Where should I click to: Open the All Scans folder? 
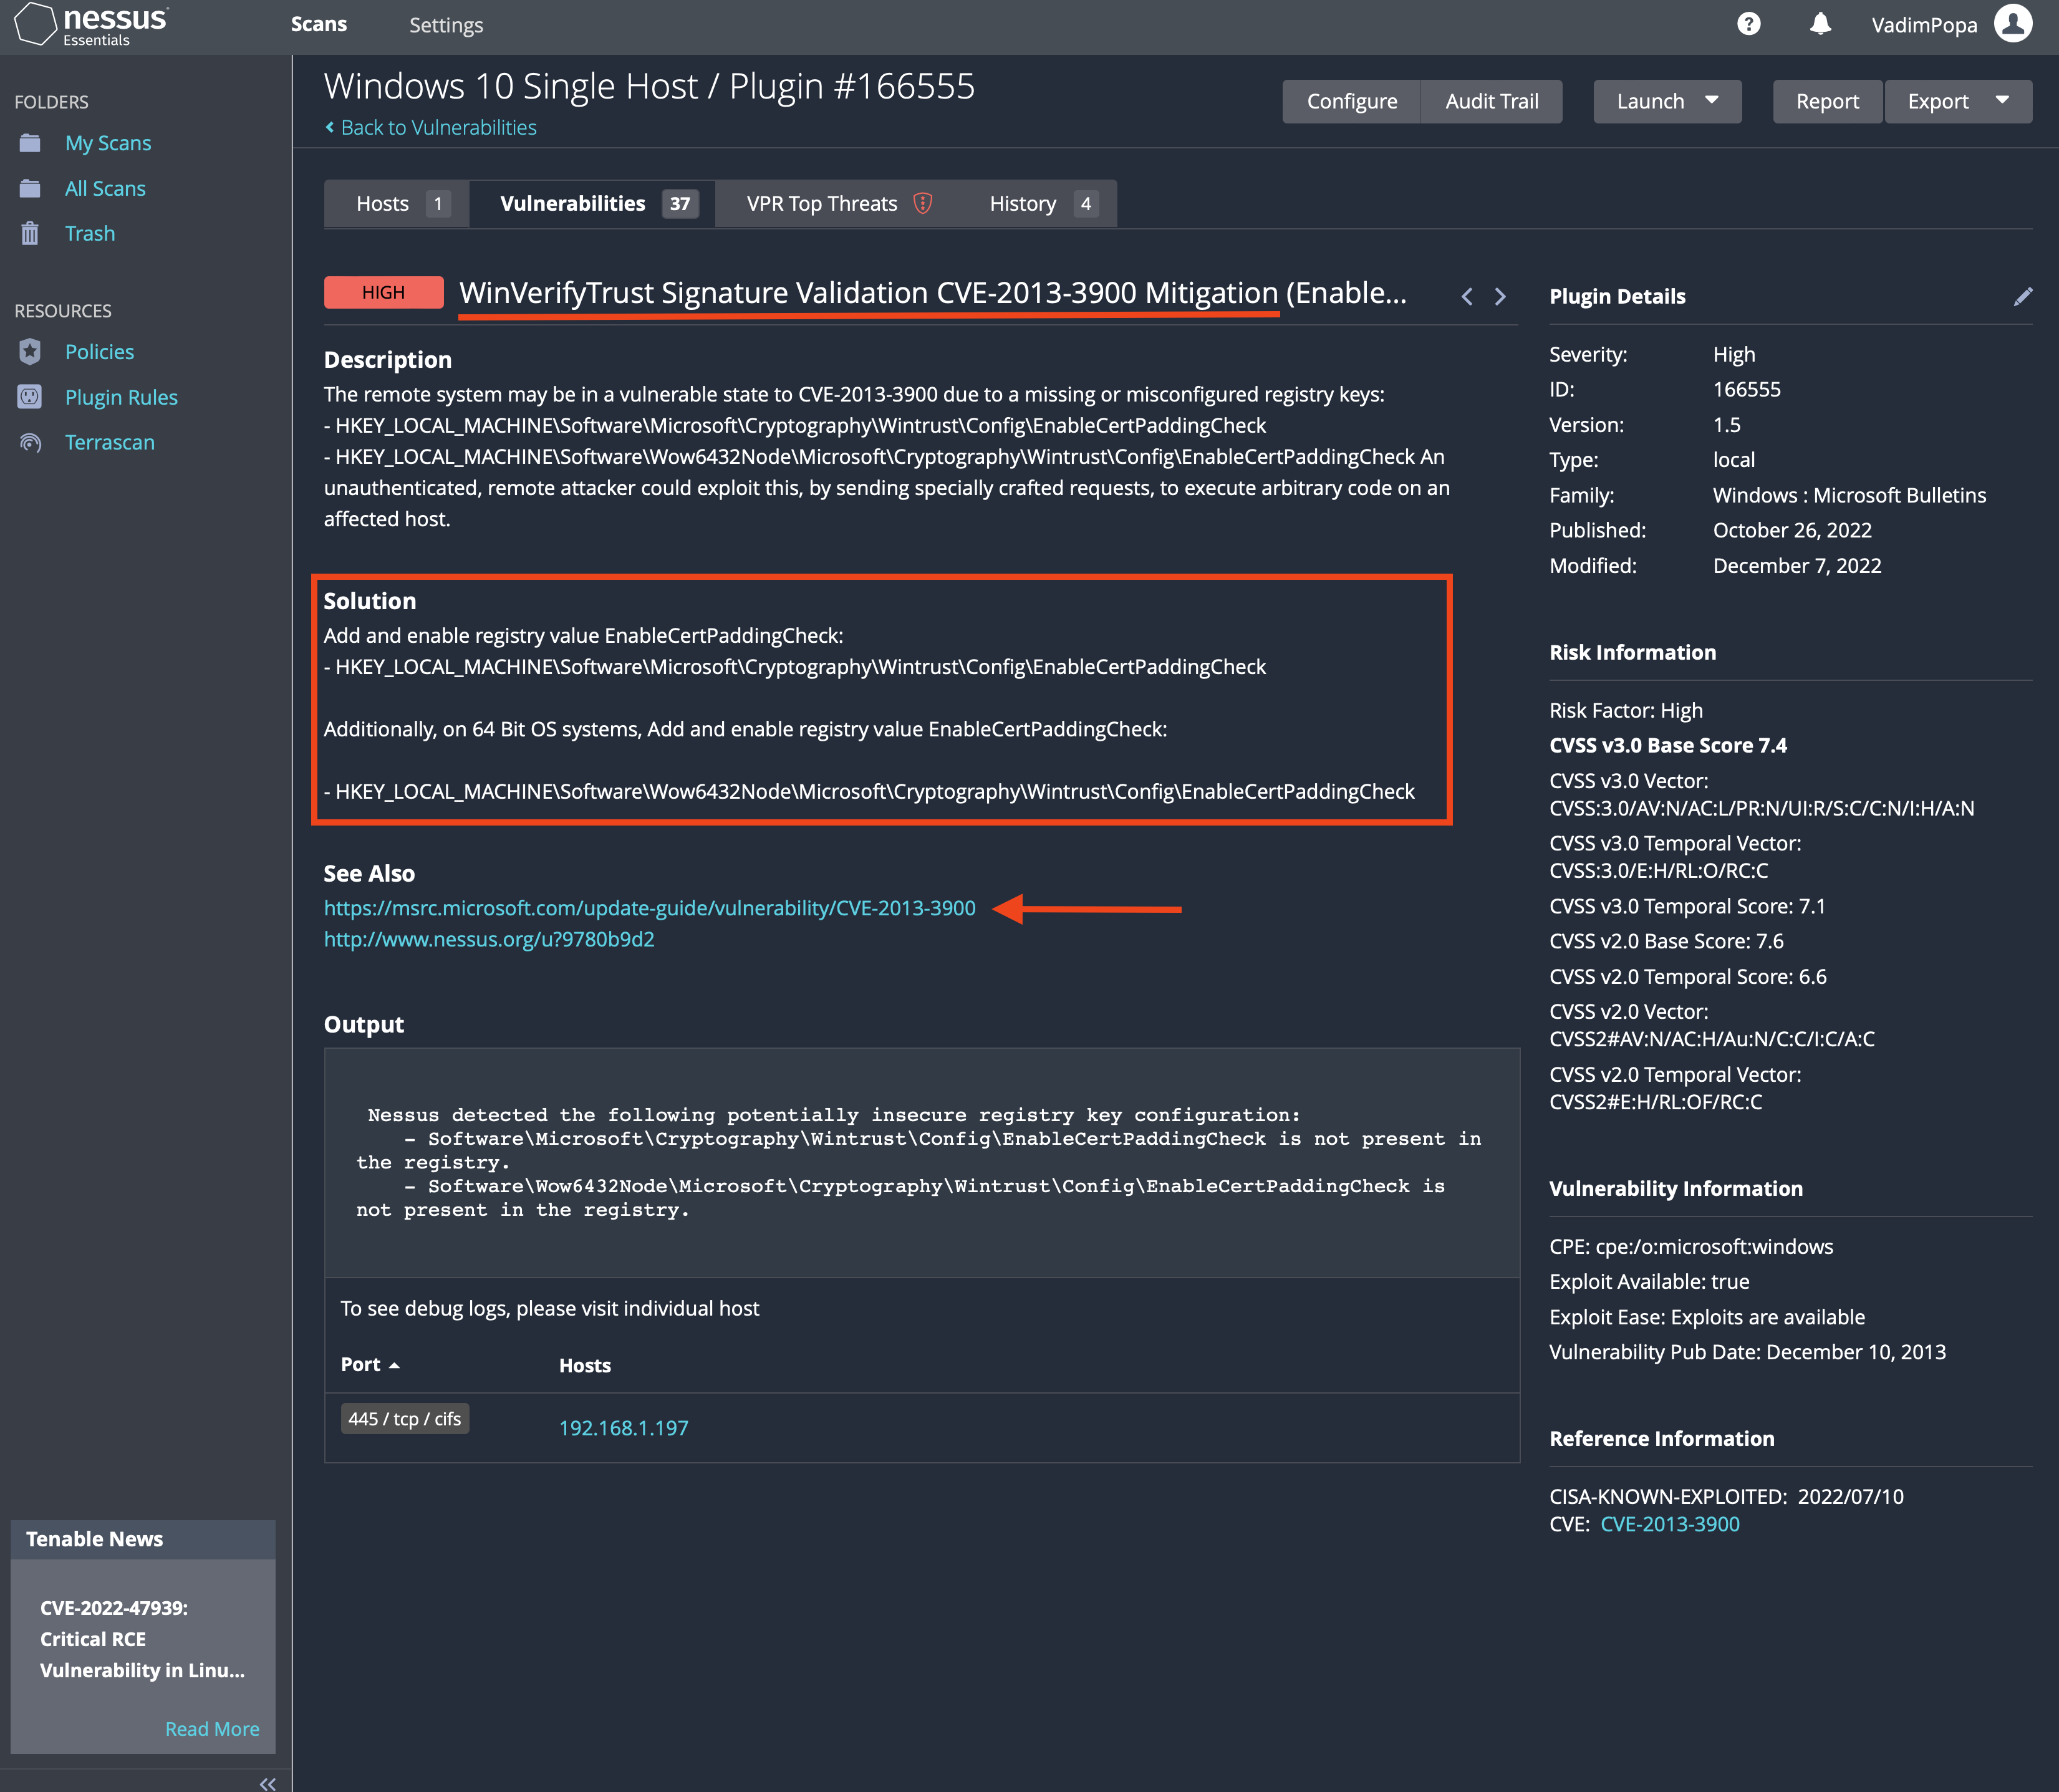click(x=105, y=188)
